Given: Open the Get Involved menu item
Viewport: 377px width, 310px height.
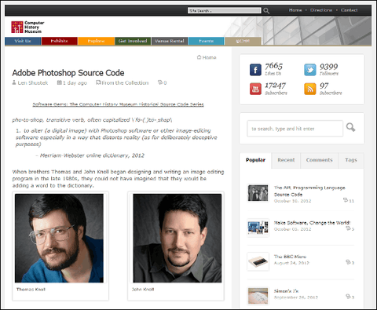Looking at the screenshot, I should (x=133, y=41).
